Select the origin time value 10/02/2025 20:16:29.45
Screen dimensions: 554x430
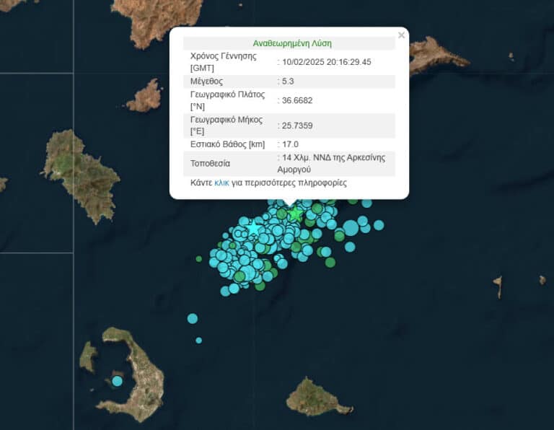coord(327,62)
